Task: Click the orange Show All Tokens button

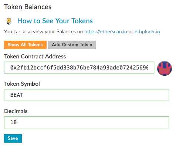Action: coord(25,45)
